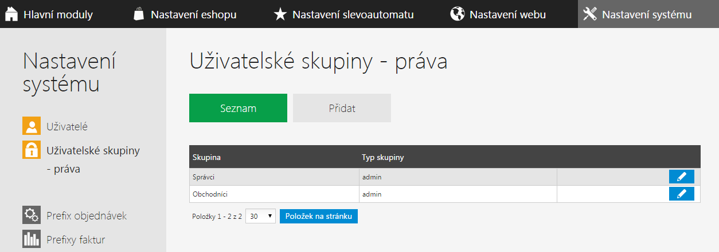This screenshot has height=252, width=719.
Task: Select the Obchodníci table row
Action: pos(444,194)
